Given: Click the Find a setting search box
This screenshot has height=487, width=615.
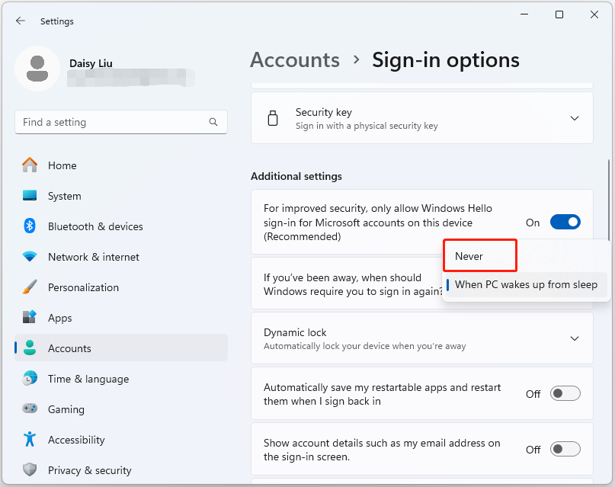Looking at the screenshot, I should (x=121, y=122).
